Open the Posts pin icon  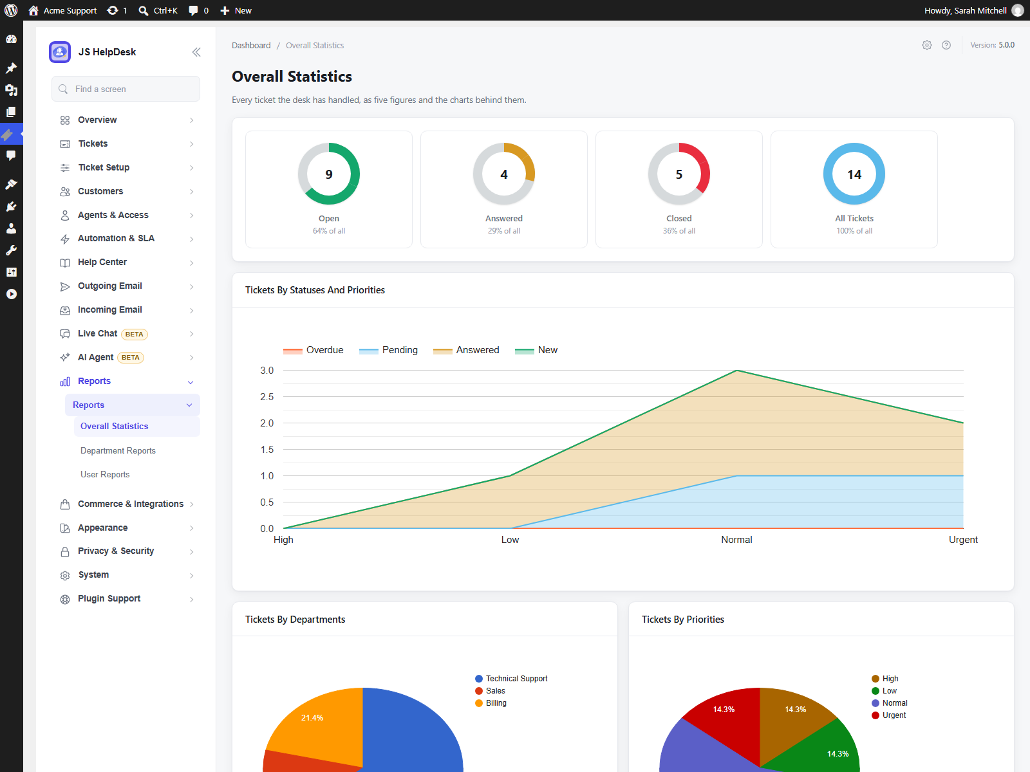click(x=11, y=68)
